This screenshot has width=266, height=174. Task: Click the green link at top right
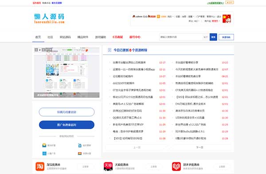click(215, 3)
